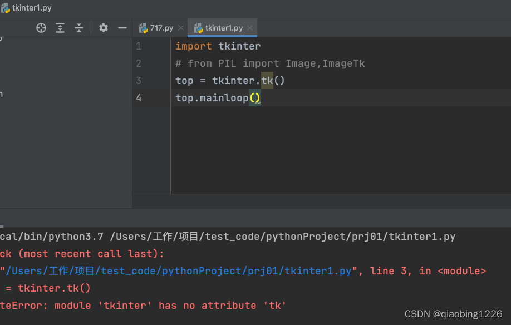The image size is (511, 325).
Task: Switch to the 717.py editor tab
Action: pos(161,27)
